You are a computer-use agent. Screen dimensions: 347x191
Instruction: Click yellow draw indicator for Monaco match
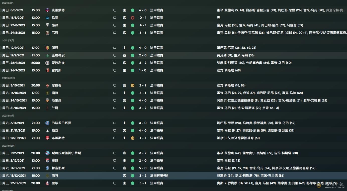pos(133,85)
